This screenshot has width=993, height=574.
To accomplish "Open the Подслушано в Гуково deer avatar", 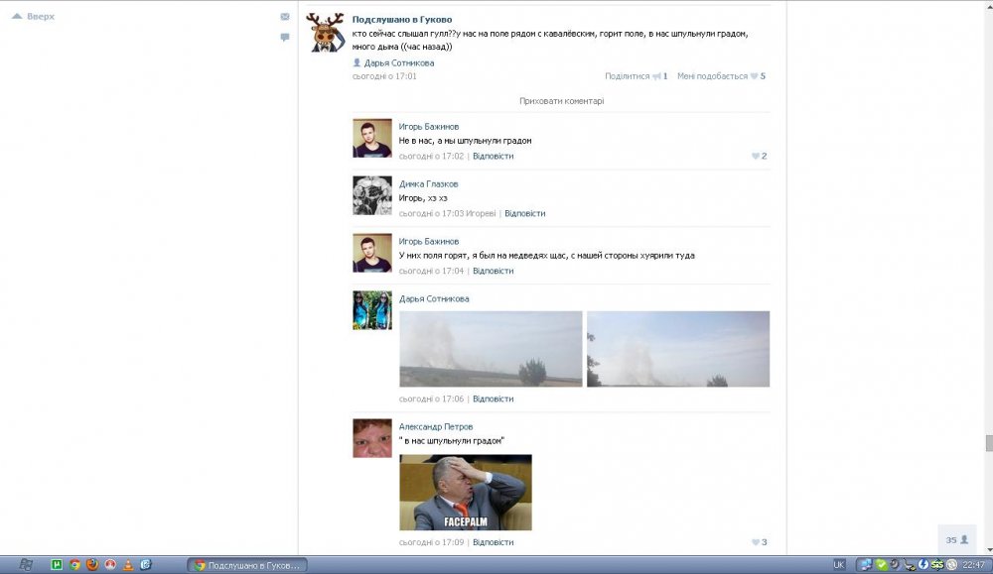I will pos(326,33).
